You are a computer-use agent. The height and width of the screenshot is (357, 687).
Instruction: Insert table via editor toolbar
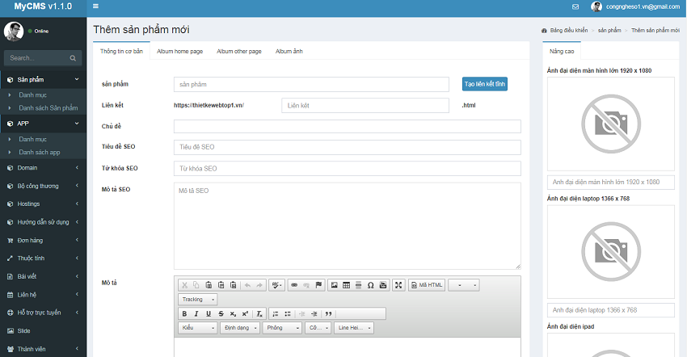coord(346,285)
